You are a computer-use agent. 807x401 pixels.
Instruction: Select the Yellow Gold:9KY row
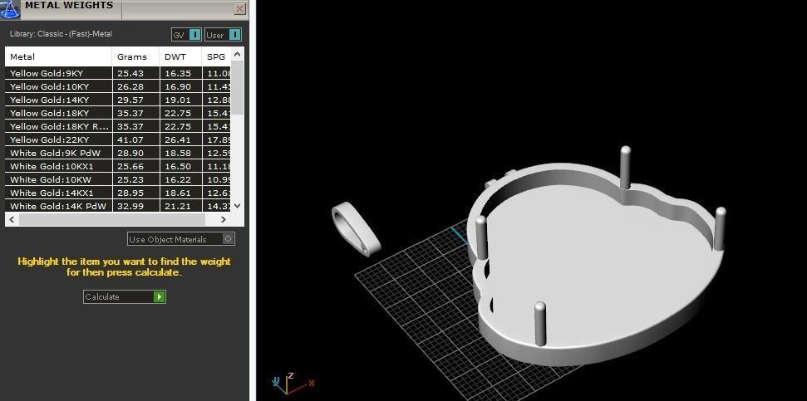tap(118, 73)
